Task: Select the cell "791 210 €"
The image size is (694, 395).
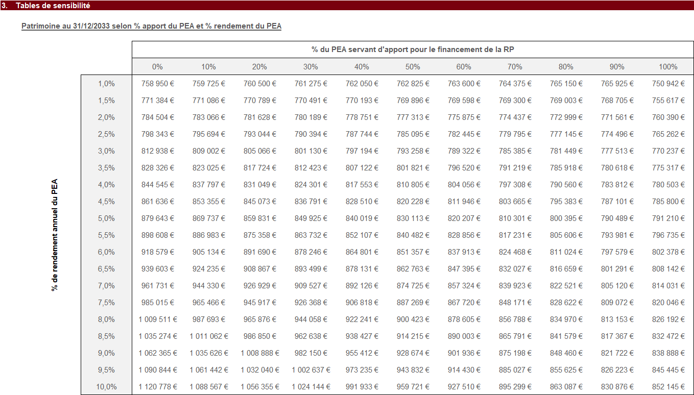Action: [668, 218]
